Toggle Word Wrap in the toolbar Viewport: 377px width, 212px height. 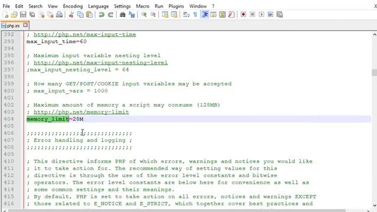point(186,15)
